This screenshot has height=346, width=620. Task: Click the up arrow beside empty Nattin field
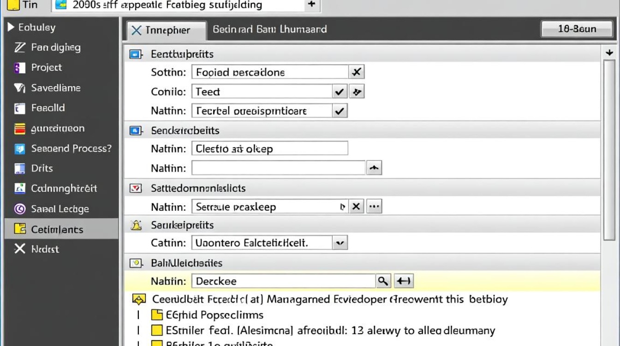(374, 168)
